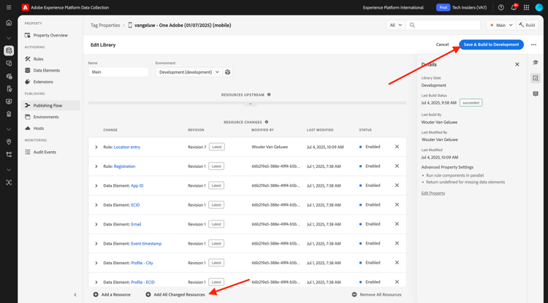Click the library Name input field
This screenshot has width=548, height=303.
pos(118,72)
